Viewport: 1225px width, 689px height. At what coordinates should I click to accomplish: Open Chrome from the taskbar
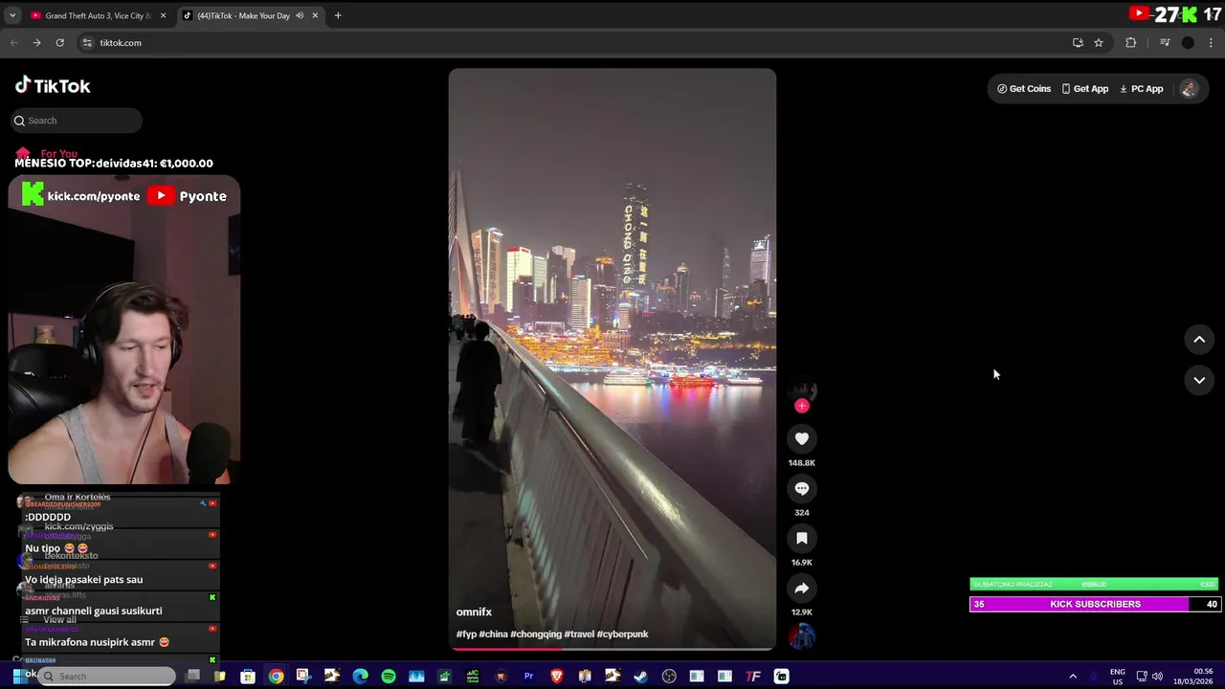pos(276,677)
